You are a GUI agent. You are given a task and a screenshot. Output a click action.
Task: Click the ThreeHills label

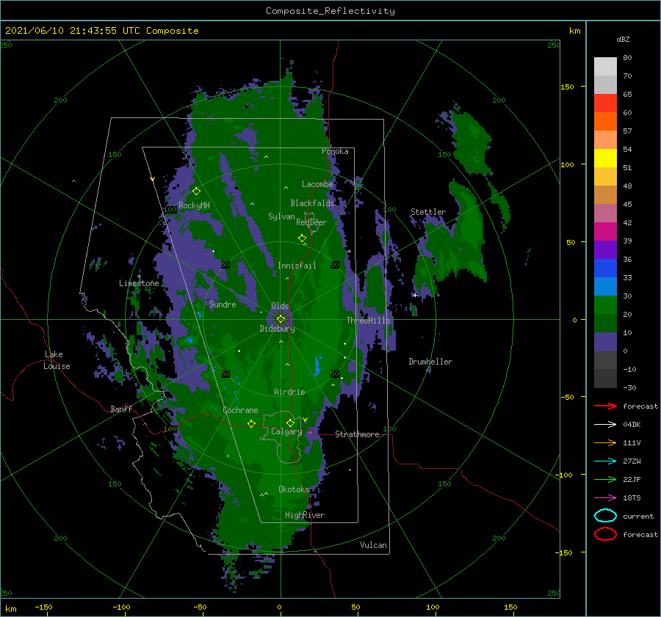[x=369, y=321]
